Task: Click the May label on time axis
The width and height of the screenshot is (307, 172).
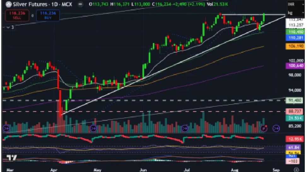Action: [x=97, y=170]
